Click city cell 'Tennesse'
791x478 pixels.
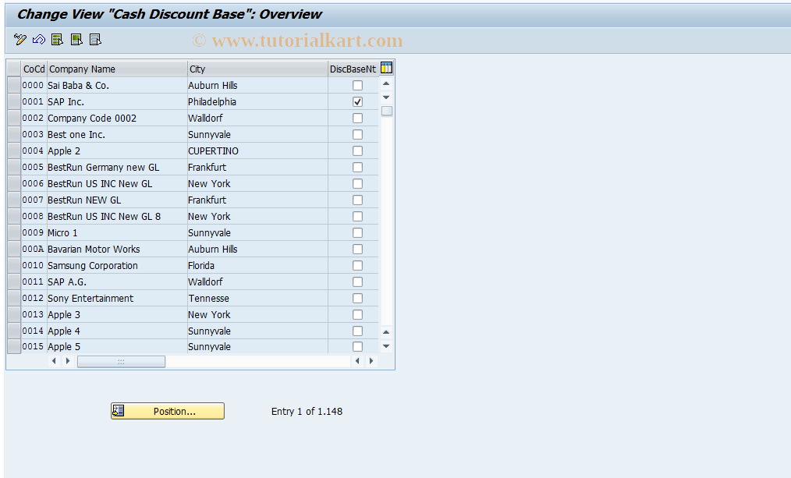[x=257, y=299]
